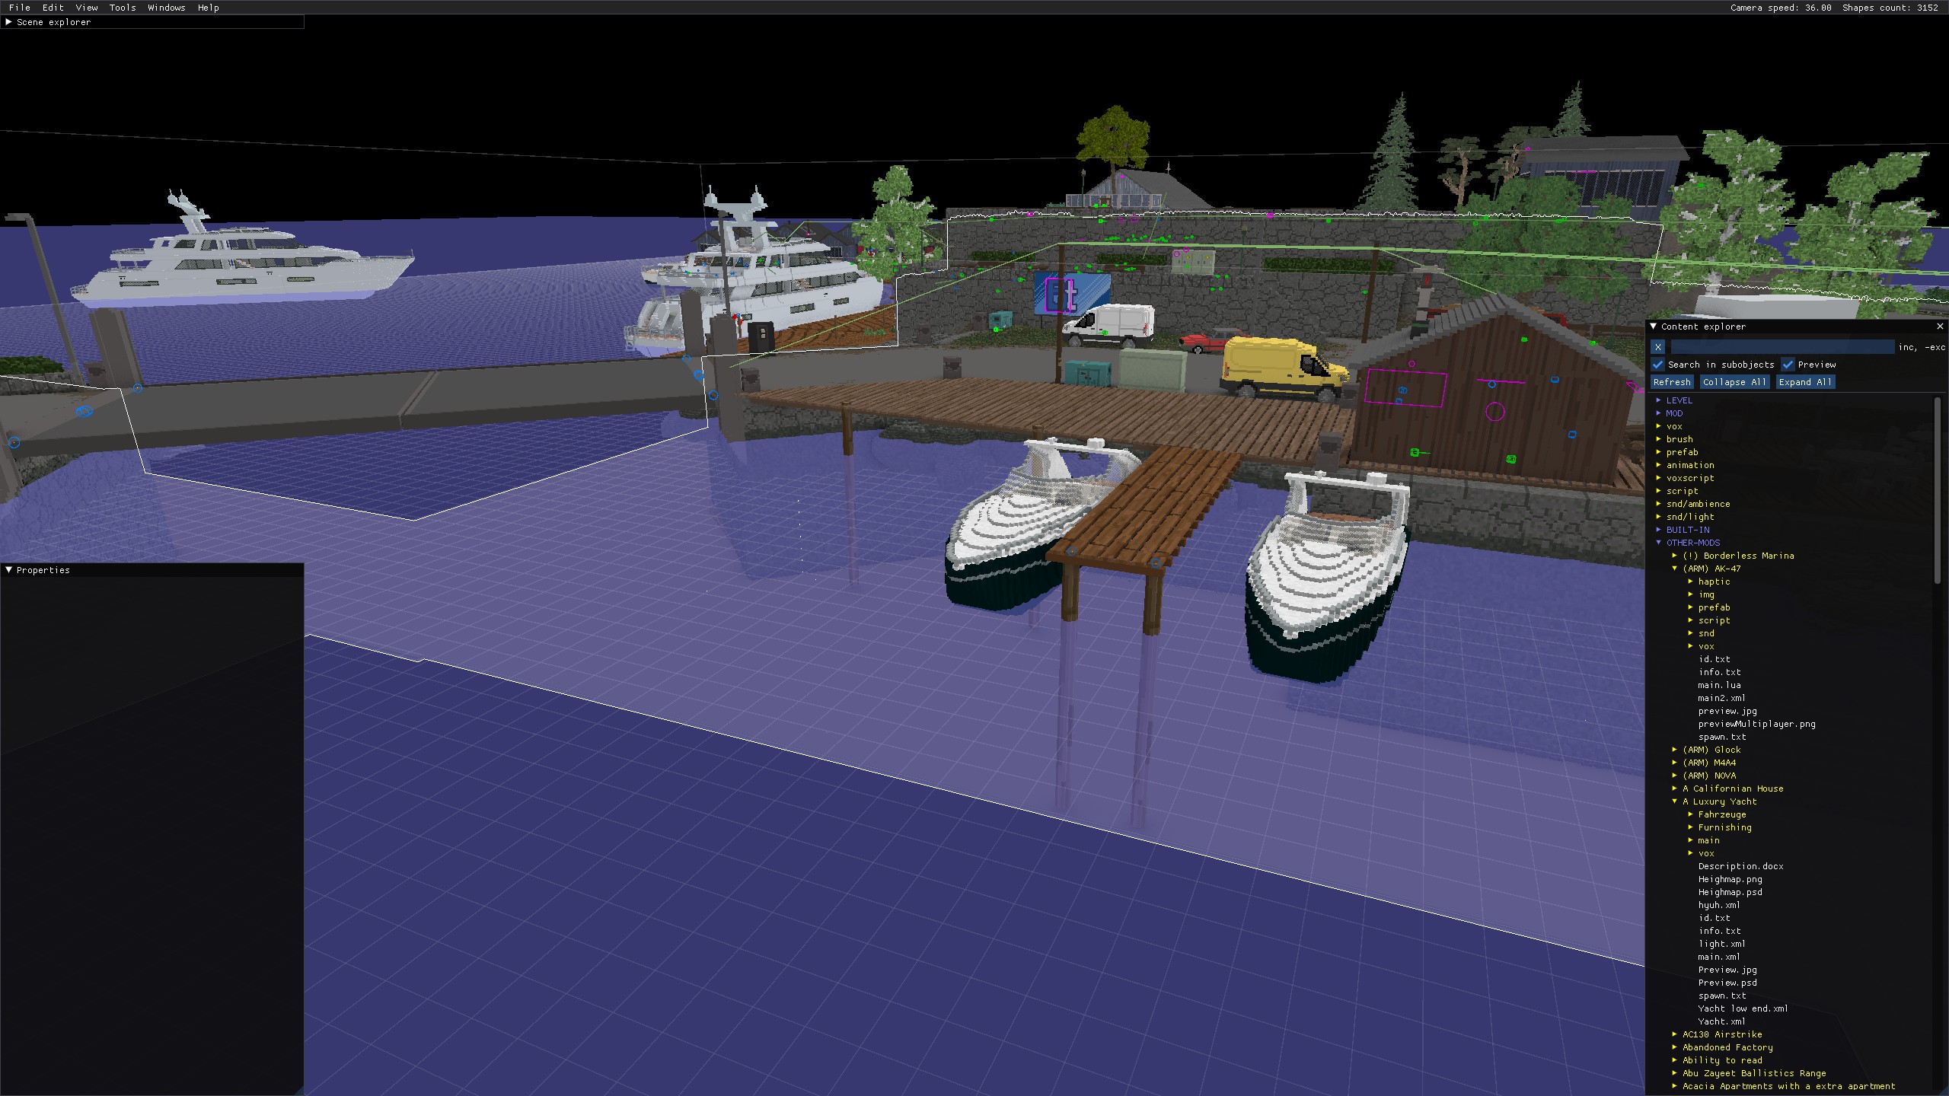Collapse the Properties panel triangle

[8, 570]
